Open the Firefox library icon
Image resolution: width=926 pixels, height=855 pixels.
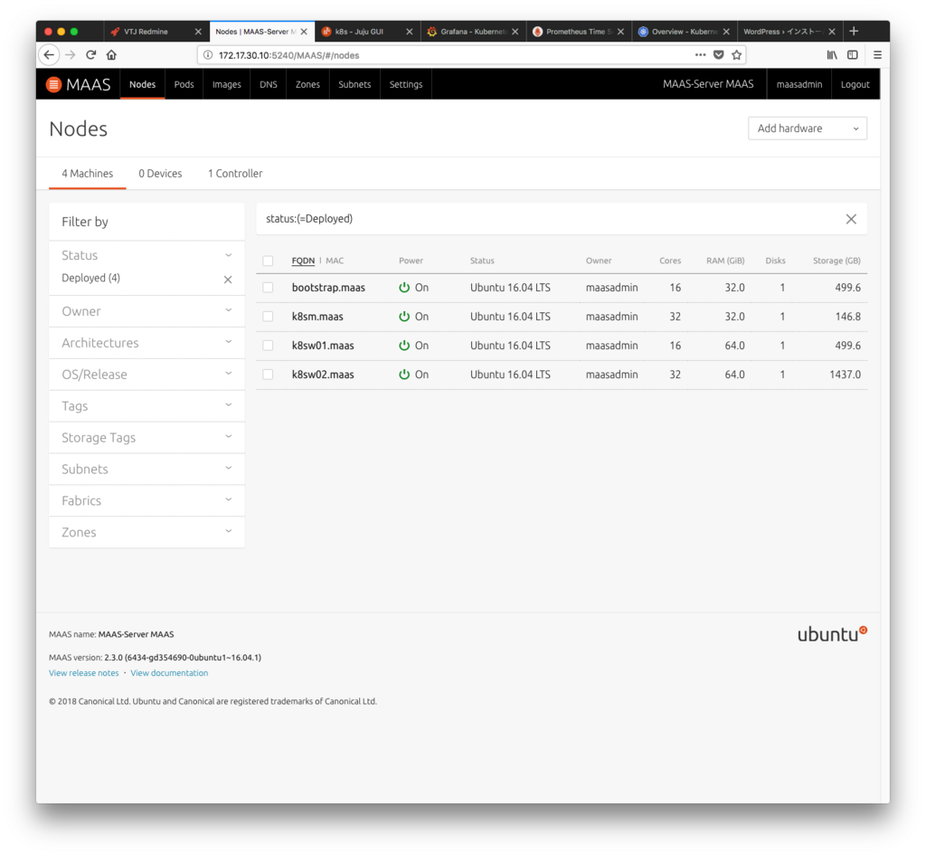832,55
